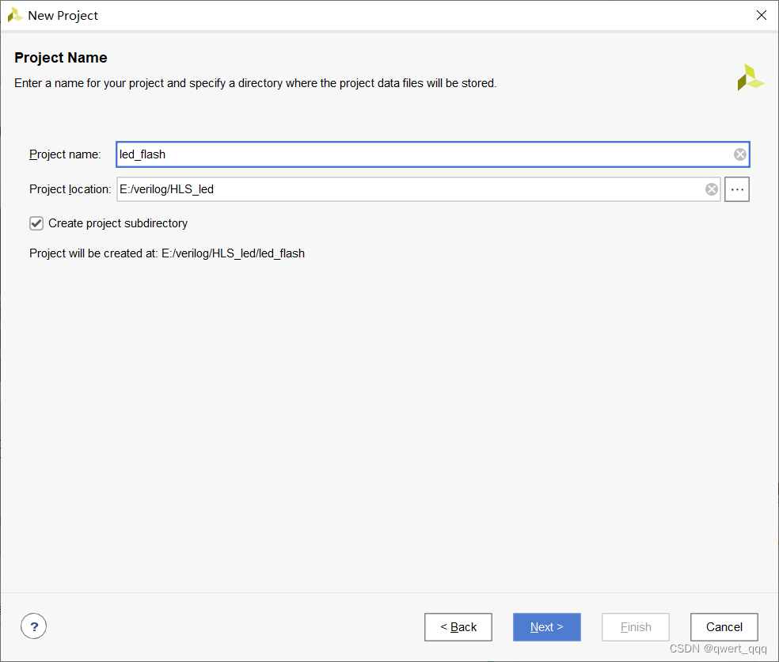Click the 'Enter a name for your project' description
779x662 pixels.
[x=256, y=83]
